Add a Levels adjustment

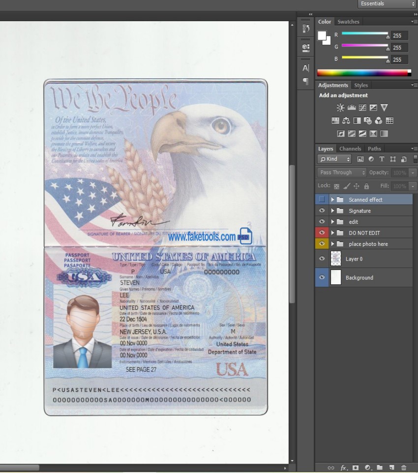pos(352,107)
